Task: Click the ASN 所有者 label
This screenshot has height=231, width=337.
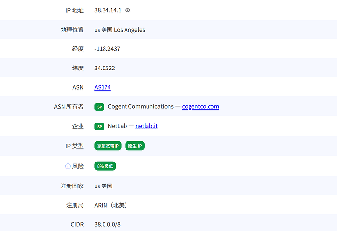Action: [x=68, y=107]
